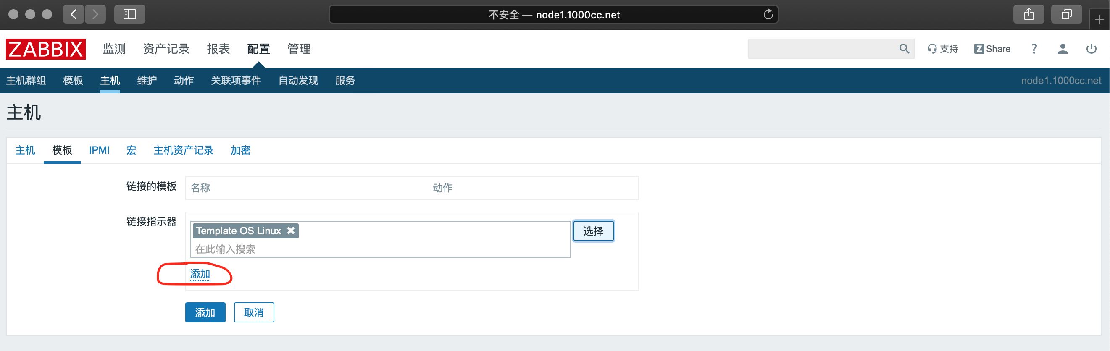
Task: Toggle the Safari sidebar icon
Action: coord(129,15)
